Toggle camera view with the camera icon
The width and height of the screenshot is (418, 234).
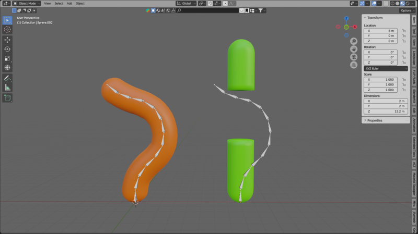coord(354,57)
